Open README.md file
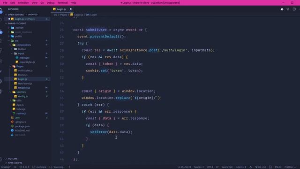This screenshot has height=169, width=300. (22, 131)
